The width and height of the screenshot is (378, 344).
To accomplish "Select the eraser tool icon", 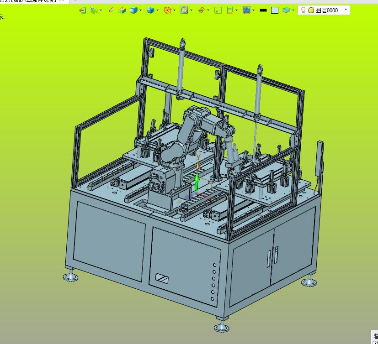I will coord(111,10).
